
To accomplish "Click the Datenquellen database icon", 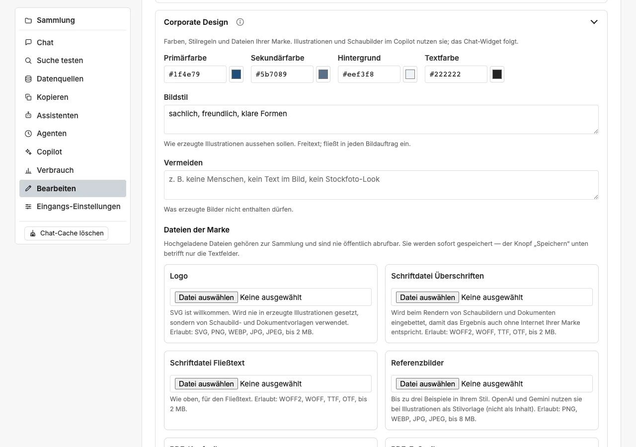I will (x=28, y=79).
